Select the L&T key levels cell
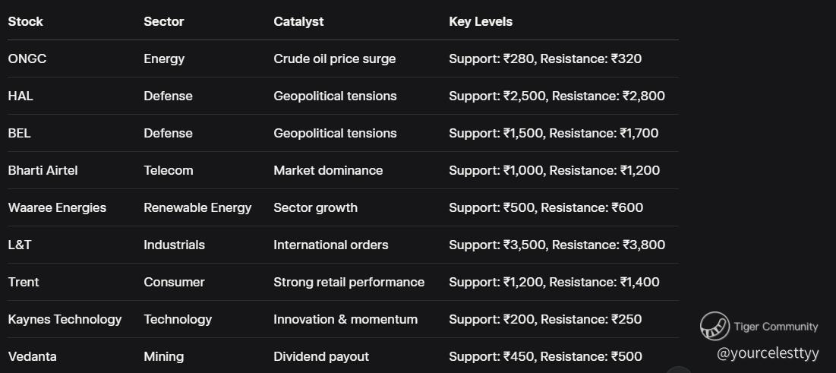 (557, 245)
